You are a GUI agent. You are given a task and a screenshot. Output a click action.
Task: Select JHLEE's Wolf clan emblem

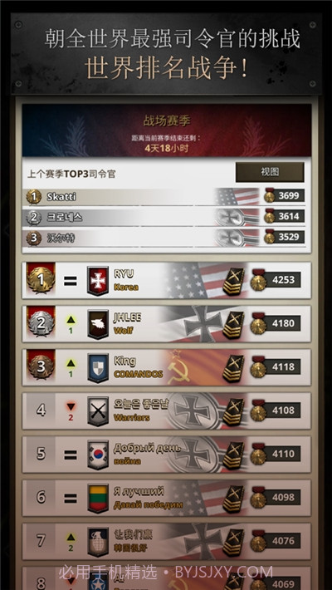pyautogui.click(x=98, y=324)
